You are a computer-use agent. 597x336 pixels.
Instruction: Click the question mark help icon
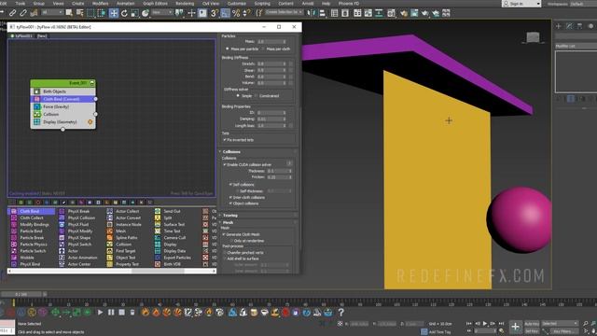tap(341, 313)
